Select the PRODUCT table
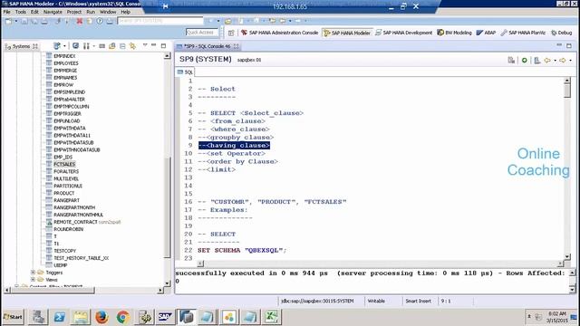This screenshot has width=580, height=326. [x=64, y=193]
